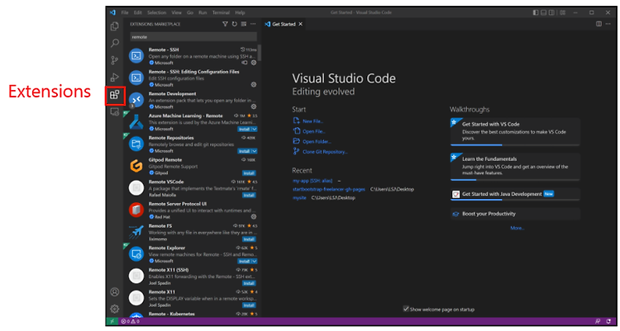Open Extensions Marketplace more actions menu
The width and height of the screenshot is (620, 331).
coord(253,24)
